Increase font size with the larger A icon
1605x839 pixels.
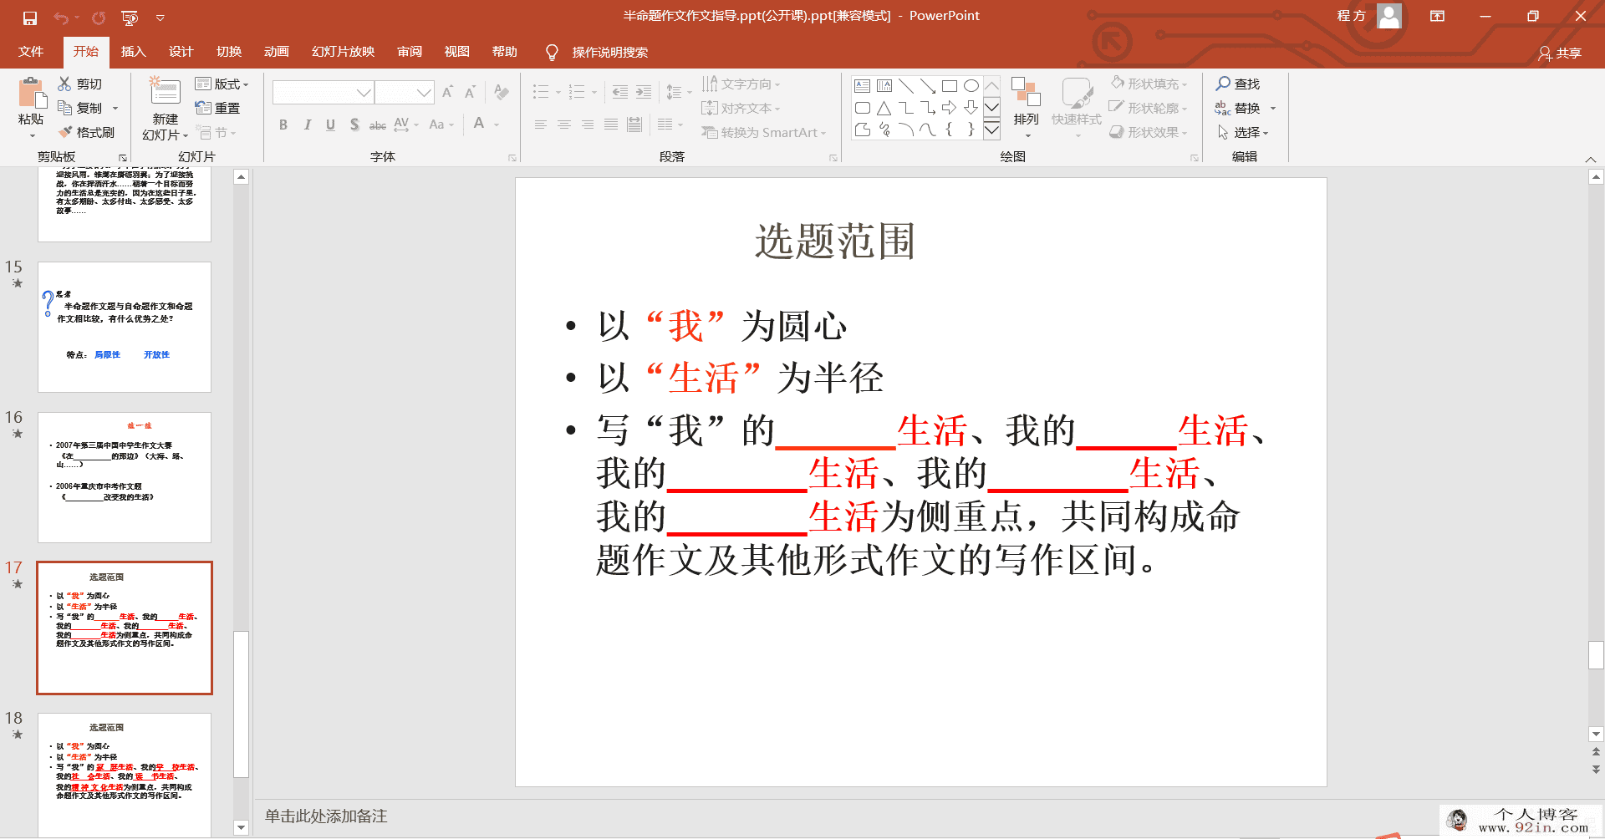click(x=448, y=92)
